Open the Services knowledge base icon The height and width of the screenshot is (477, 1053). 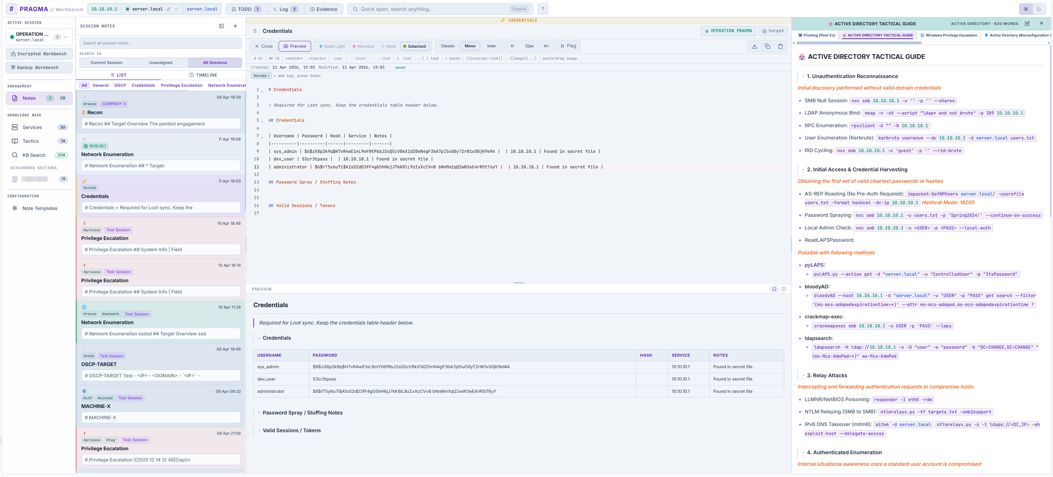tap(15, 128)
